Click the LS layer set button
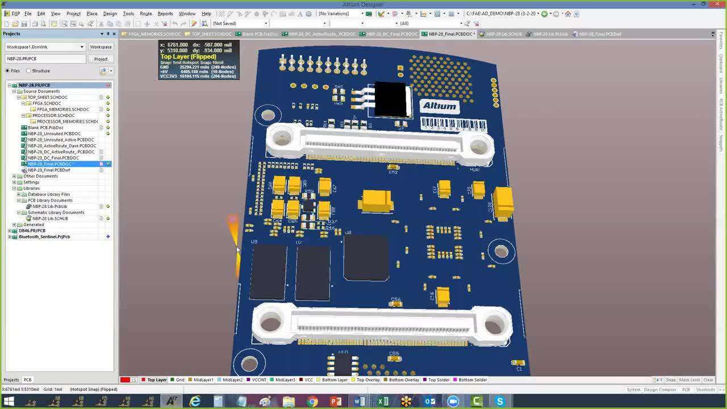 click(134, 380)
